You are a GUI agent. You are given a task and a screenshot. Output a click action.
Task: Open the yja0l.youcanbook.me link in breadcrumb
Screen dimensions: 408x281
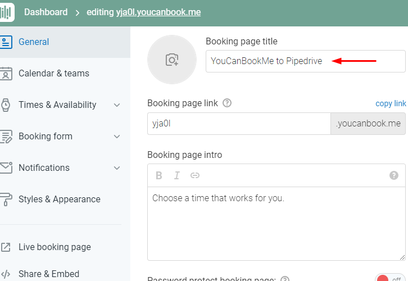[158, 12]
